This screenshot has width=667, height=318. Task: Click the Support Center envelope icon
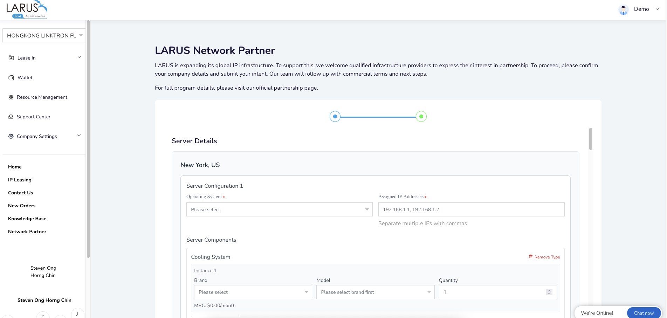[11, 117]
